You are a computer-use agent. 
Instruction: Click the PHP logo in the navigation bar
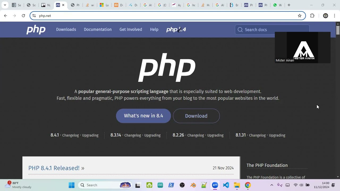[36, 29]
